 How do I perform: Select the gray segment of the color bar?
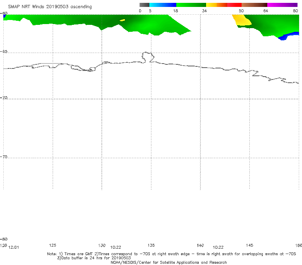[144, 5]
